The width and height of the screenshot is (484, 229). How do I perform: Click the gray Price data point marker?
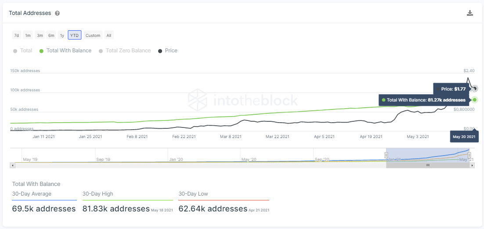tap(475, 89)
